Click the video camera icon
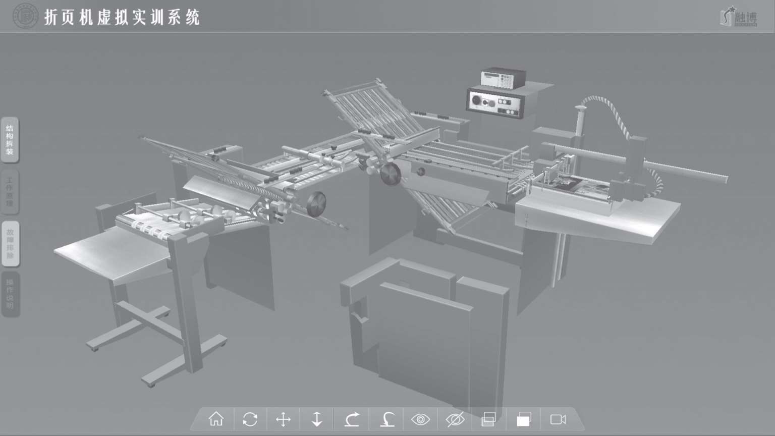 click(x=558, y=419)
